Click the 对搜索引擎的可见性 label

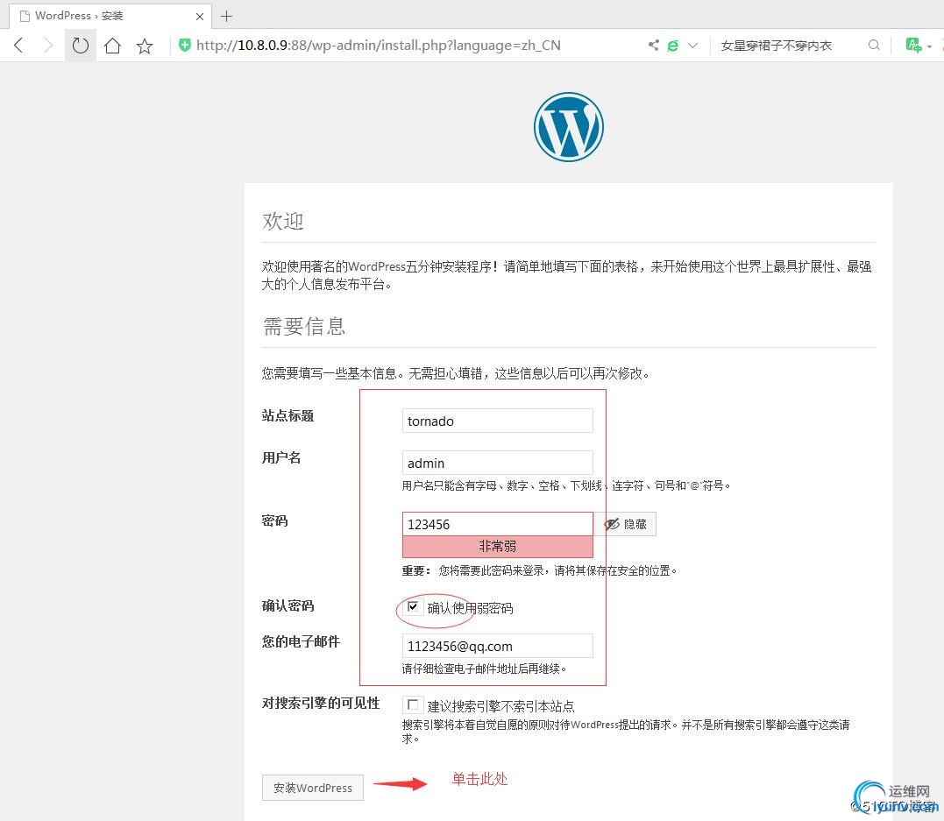coord(321,703)
